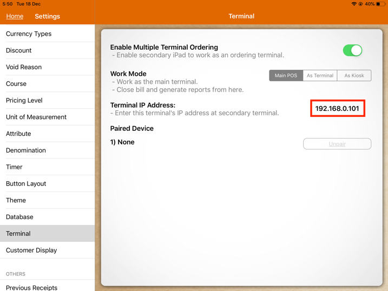This screenshot has height=291, width=388.
Task: Open Discount settings
Action: 47,50
